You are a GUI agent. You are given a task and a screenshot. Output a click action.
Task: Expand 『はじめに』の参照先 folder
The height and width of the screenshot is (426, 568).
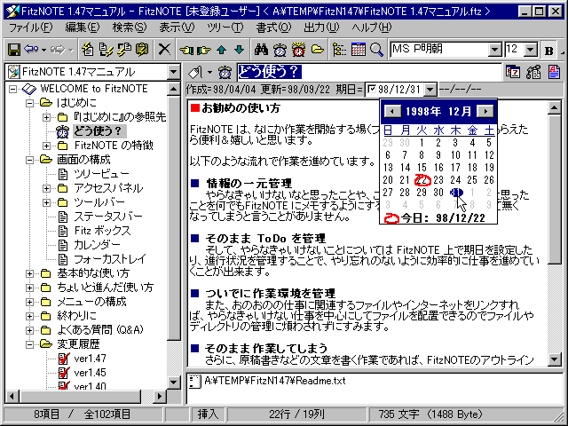[x=47, y=117]
